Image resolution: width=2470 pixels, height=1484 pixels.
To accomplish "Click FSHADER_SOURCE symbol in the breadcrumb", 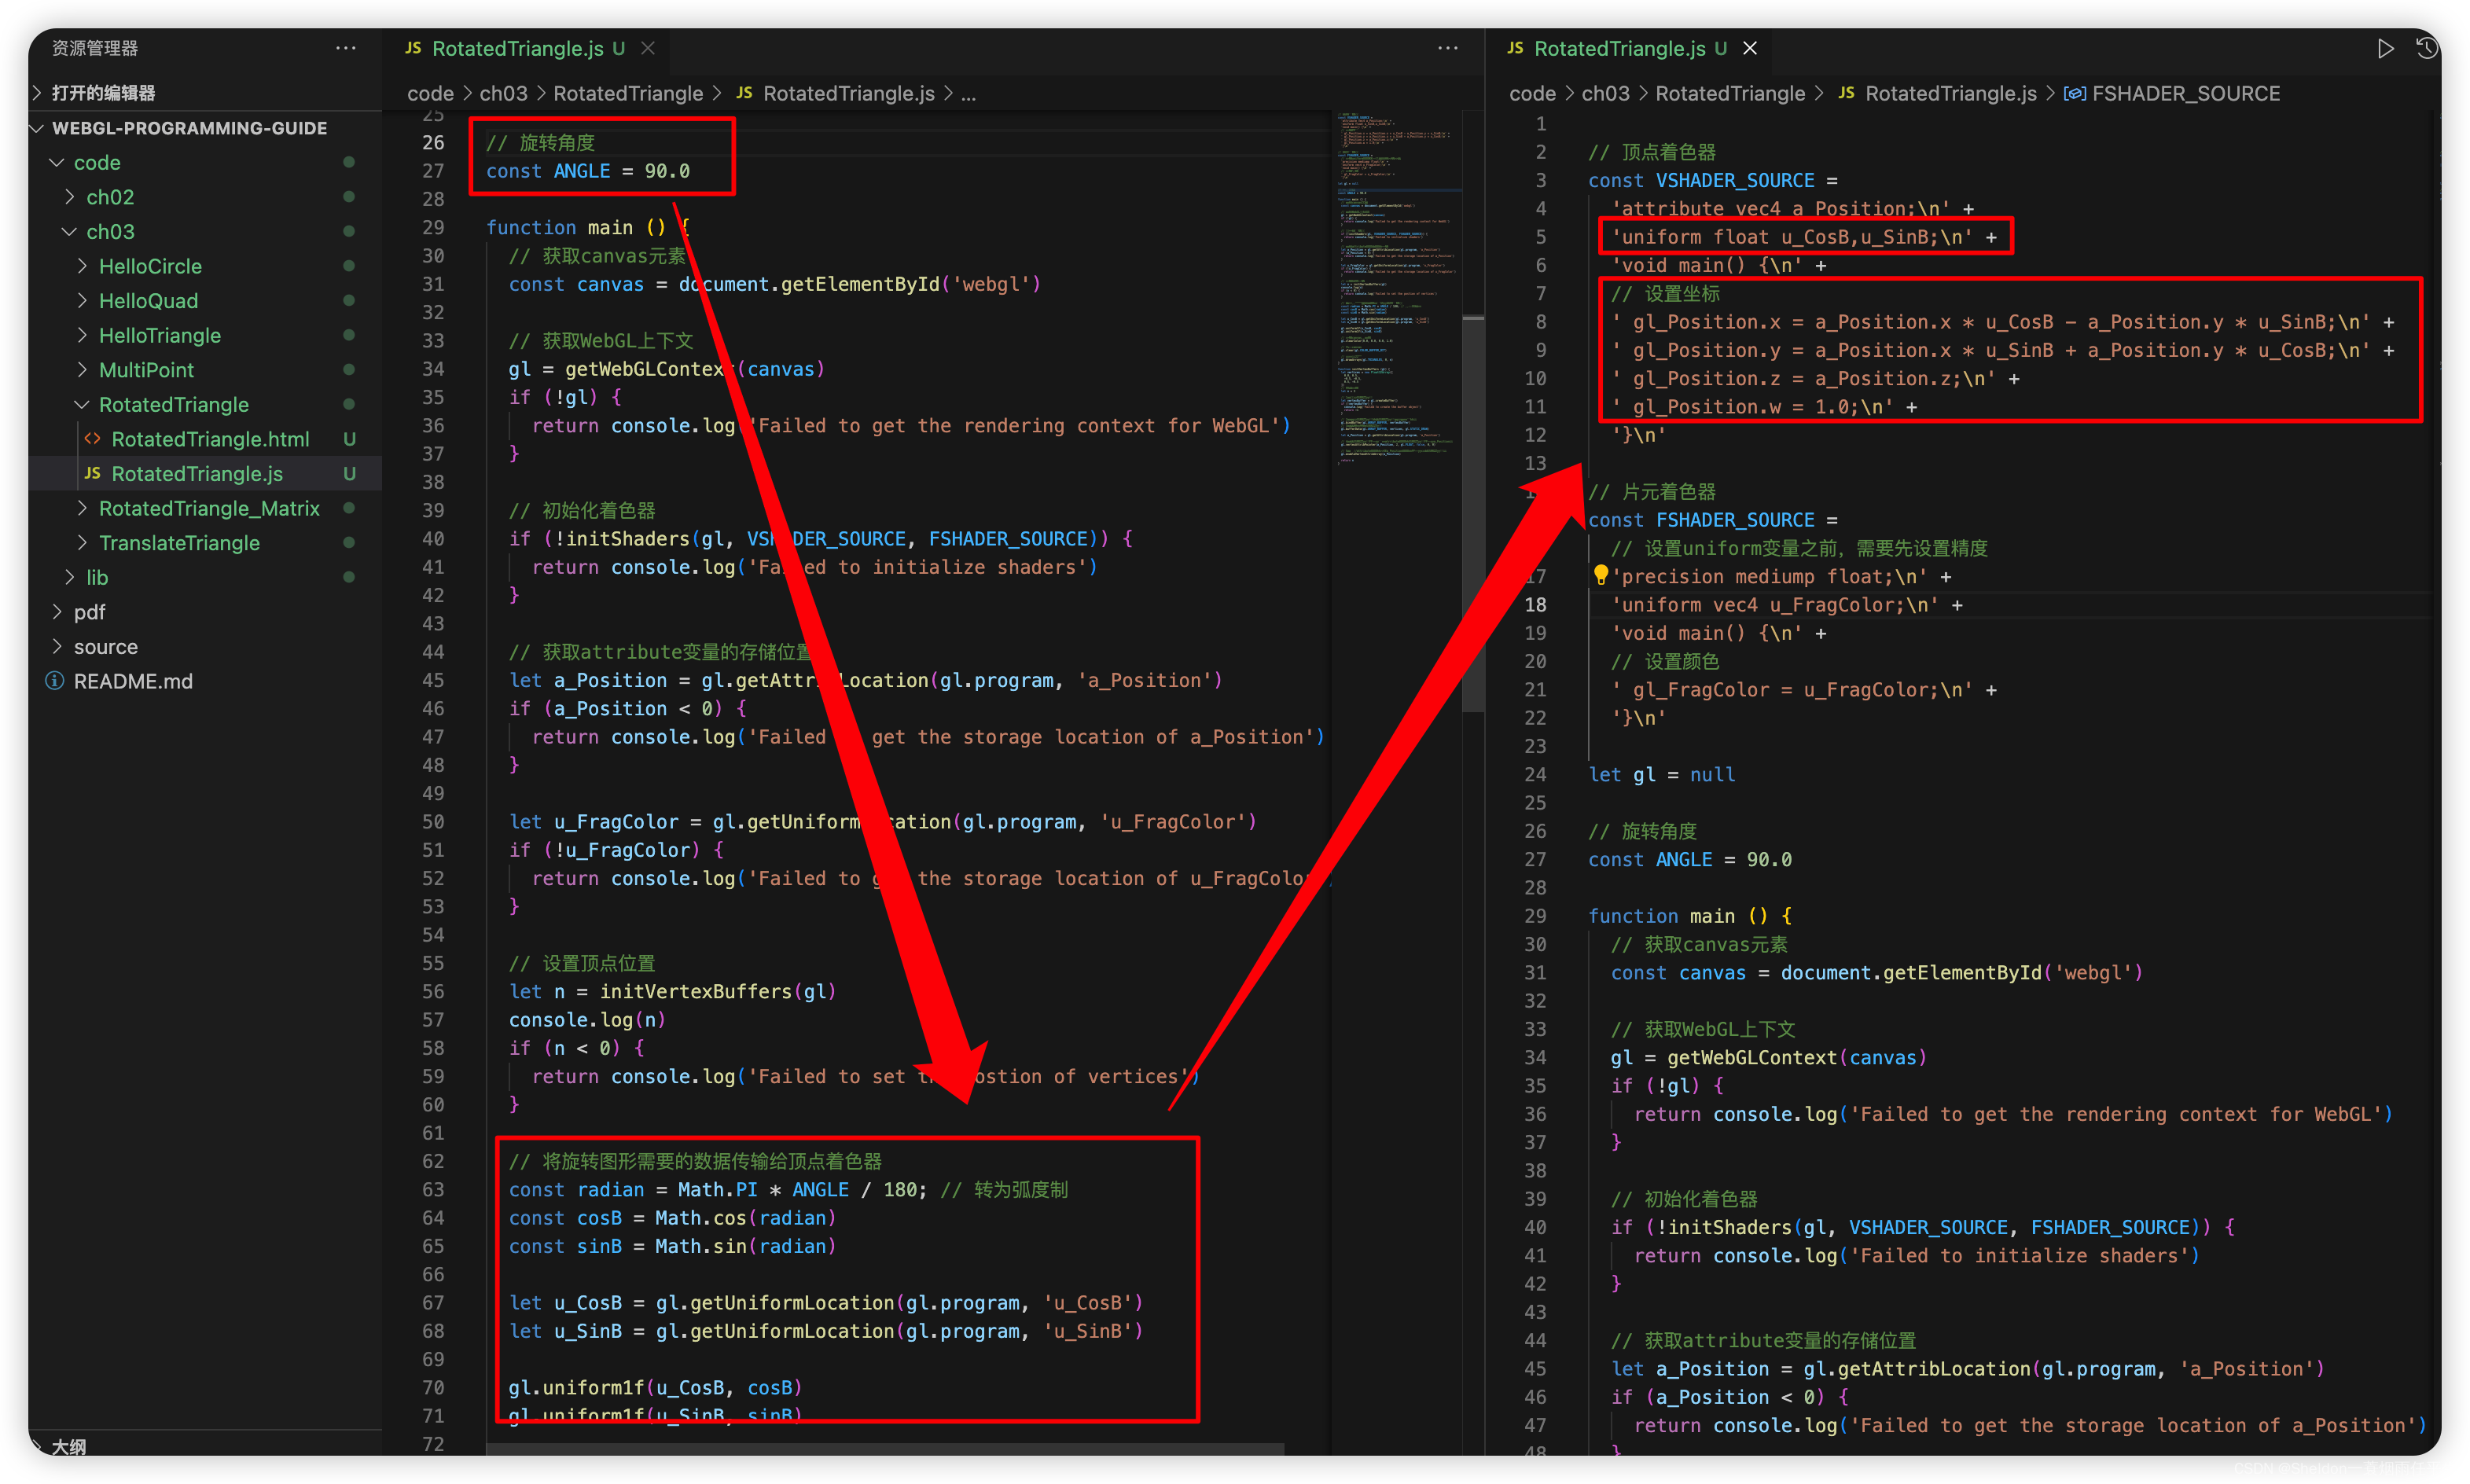I will point(2185,93).
